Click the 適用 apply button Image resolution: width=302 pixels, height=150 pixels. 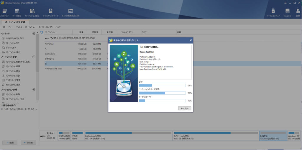point(10,143)
